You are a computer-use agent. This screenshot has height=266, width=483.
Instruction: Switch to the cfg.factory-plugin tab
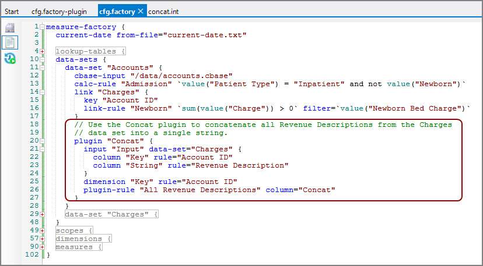coord(59,12)
